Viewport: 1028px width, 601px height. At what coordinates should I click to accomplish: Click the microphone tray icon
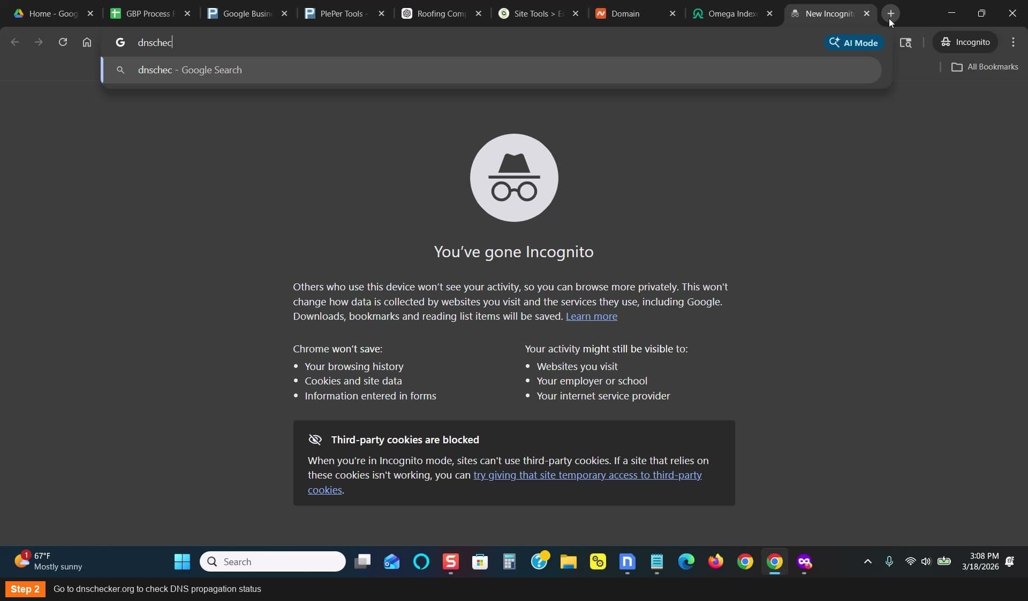889,561
